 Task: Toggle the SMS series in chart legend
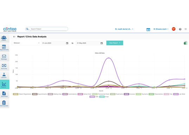pyautogui.click(x=94, y=97)
